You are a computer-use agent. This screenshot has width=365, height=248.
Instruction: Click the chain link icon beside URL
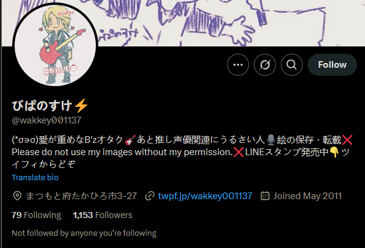[x=150, y=196]
